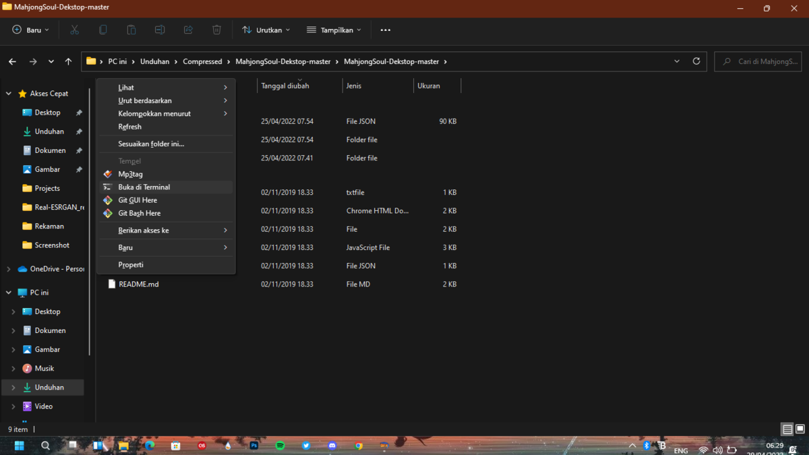The width and height of the screenshot is (809, 455).
Task: Expand the Musik folder in sidebar
Action: tap(13, 369)
